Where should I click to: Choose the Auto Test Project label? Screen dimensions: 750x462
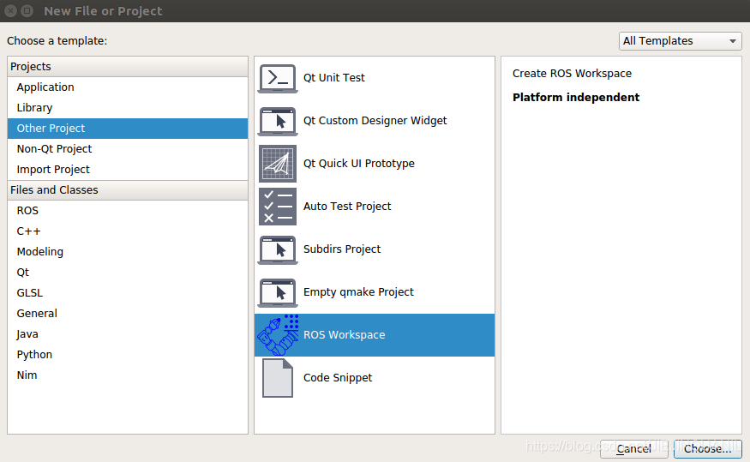click(347, 206)
